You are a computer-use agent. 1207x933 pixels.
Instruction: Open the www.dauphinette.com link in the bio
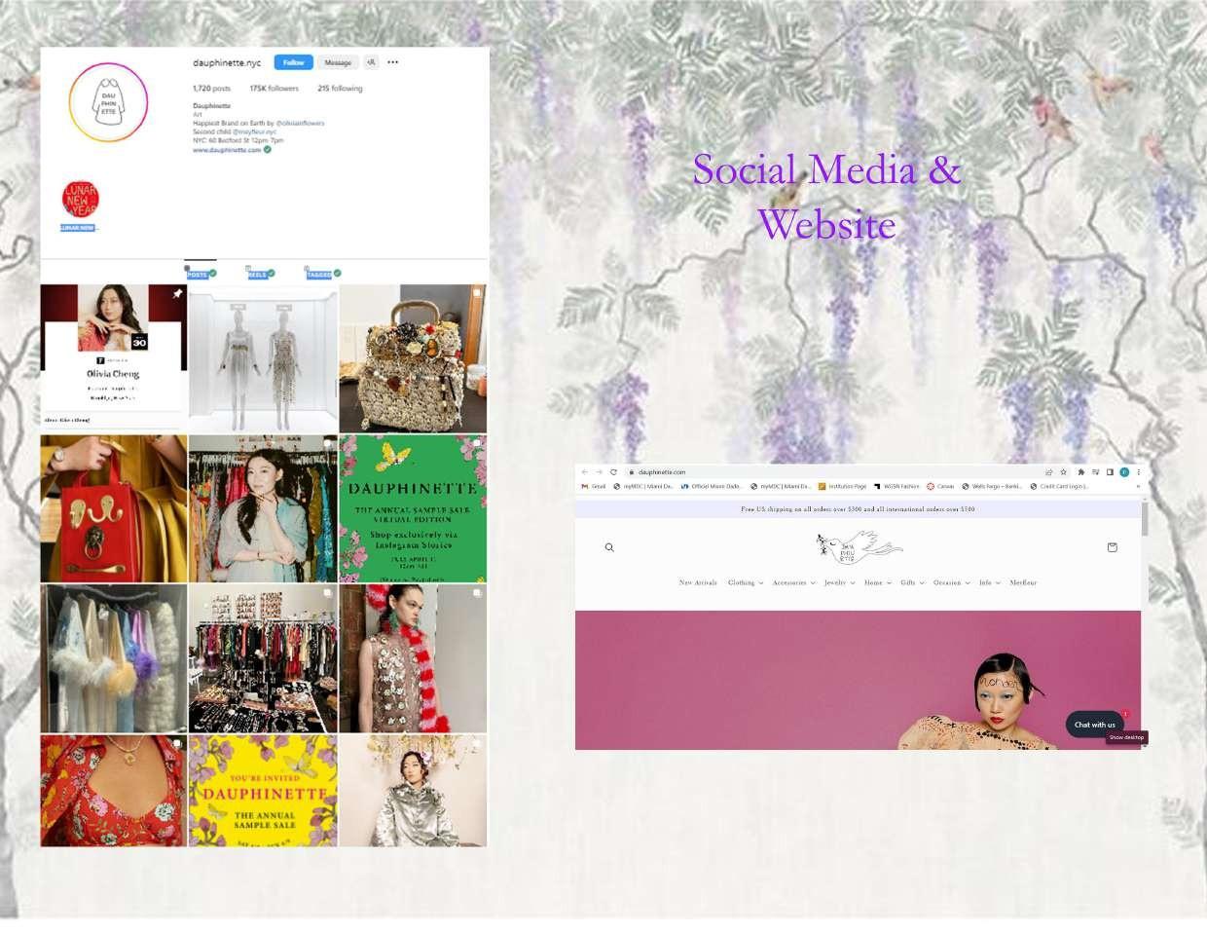[x=227, y=150]
